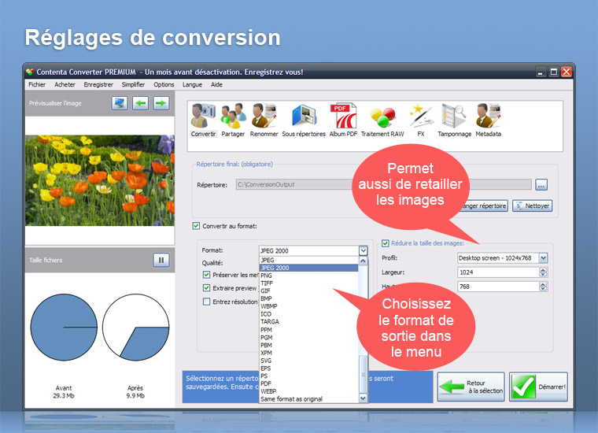Screen dimensions: 598x433
Task: Click the Nettoyer button
Action: pyautogui.click(x=533, y=206)
